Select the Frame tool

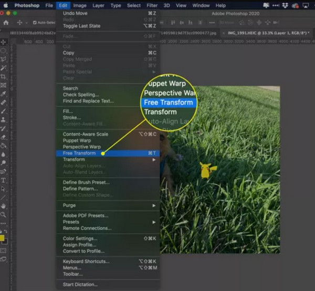3,85
